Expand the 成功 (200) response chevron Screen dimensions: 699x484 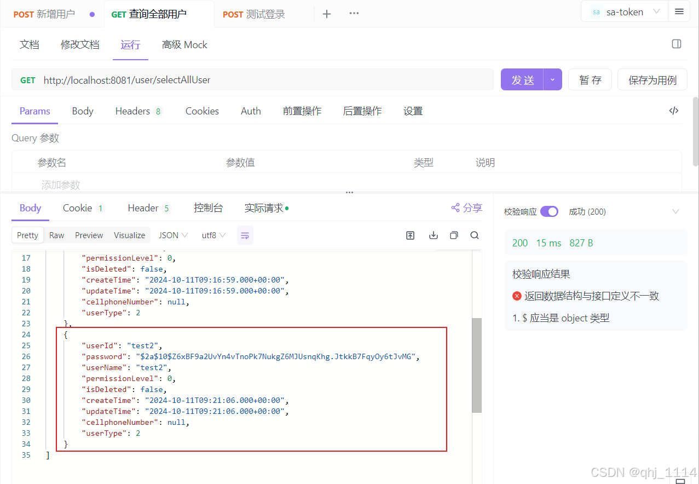[675, 211]
